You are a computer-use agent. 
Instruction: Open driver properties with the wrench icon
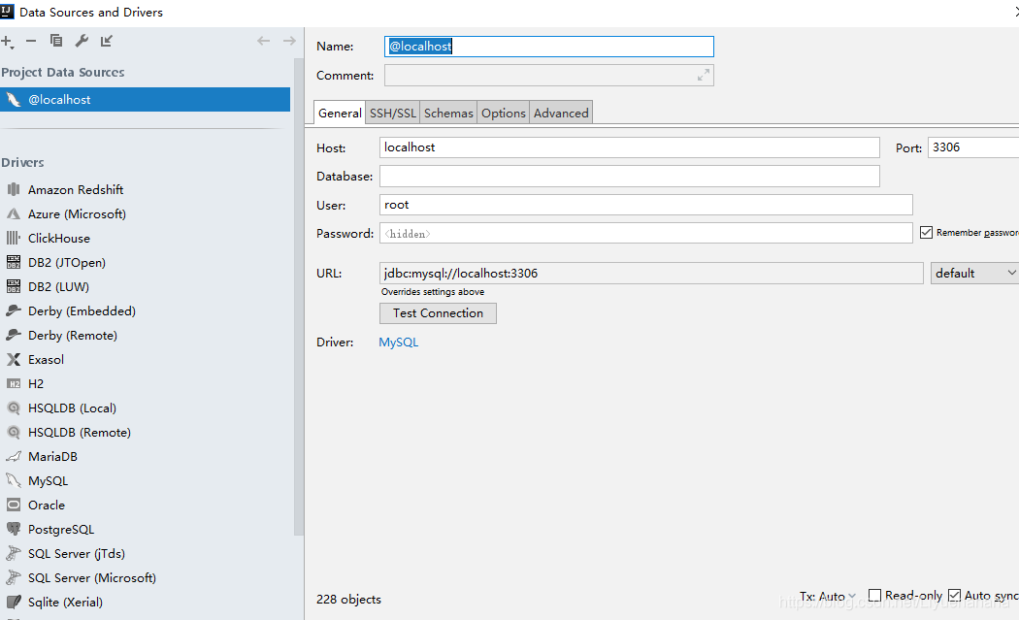pyautogui.click(x=82, y=41)
